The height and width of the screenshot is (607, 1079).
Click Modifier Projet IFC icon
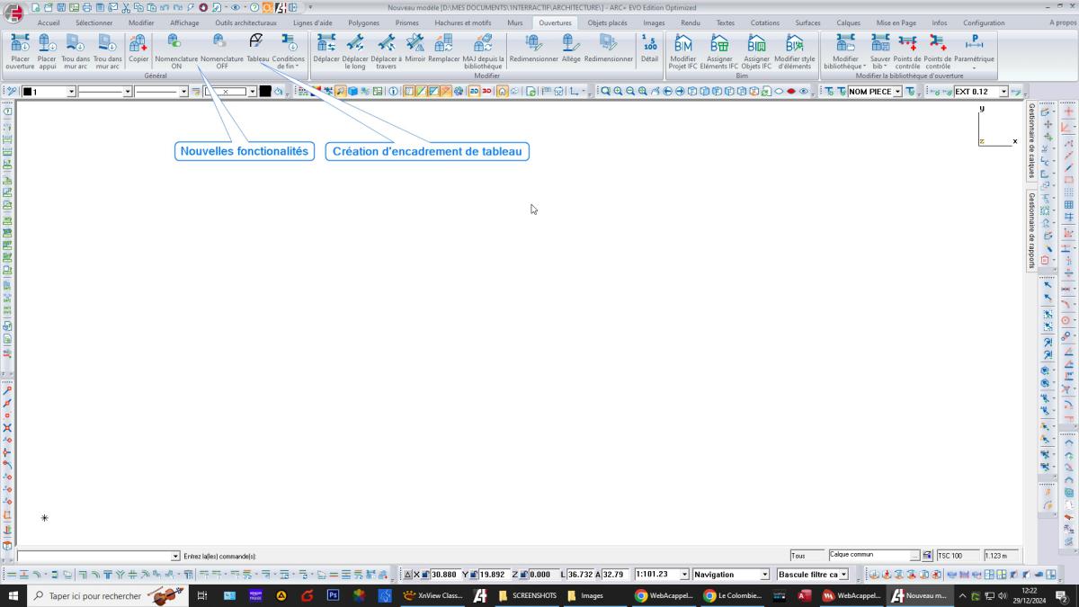pos(682,50)
